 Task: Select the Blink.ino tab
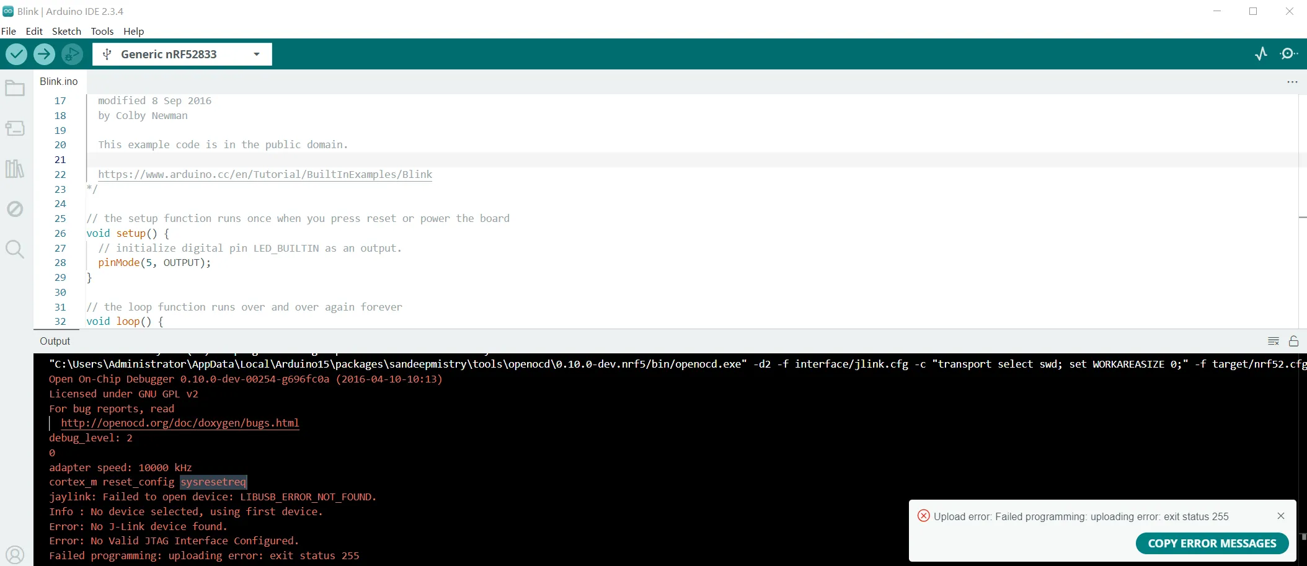(x=59, y=82)
